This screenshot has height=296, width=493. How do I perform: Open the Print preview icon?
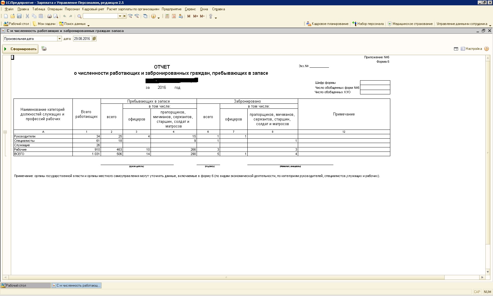[56, 16]
